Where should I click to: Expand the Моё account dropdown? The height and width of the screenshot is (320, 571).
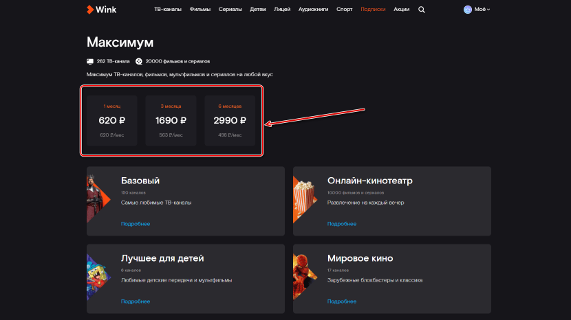point(482,10)
